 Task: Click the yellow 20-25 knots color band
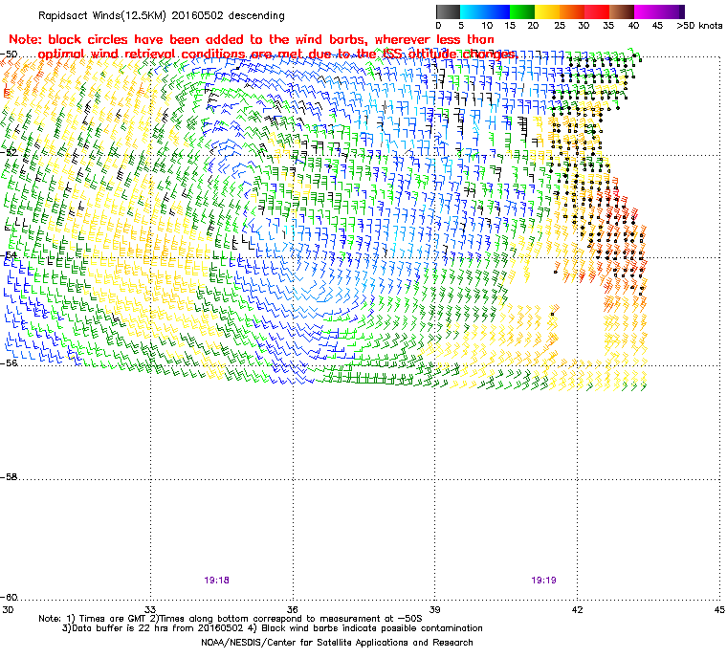(547, 11)
